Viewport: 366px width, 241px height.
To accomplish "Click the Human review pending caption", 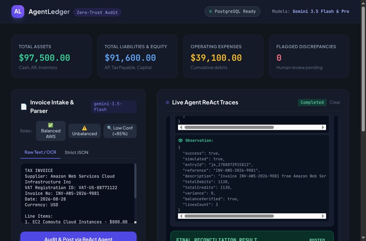I will 300,68.
